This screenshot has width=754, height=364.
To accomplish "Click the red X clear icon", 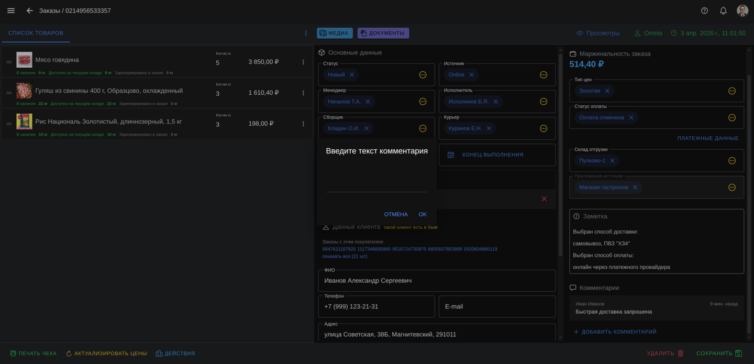I will click(544, 199).
